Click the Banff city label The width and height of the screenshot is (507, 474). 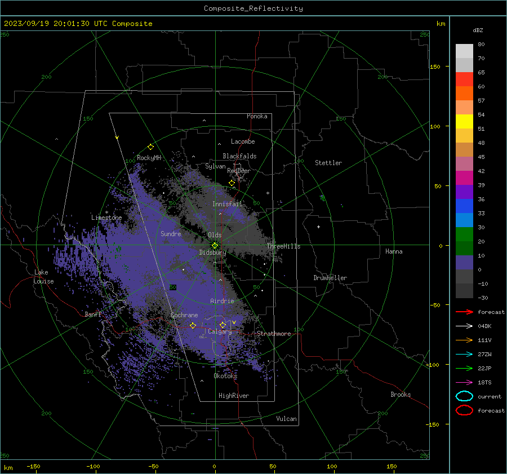[x=93, y=314]
